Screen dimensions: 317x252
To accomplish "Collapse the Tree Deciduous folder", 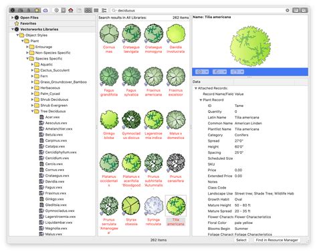I will click(32, 111).
